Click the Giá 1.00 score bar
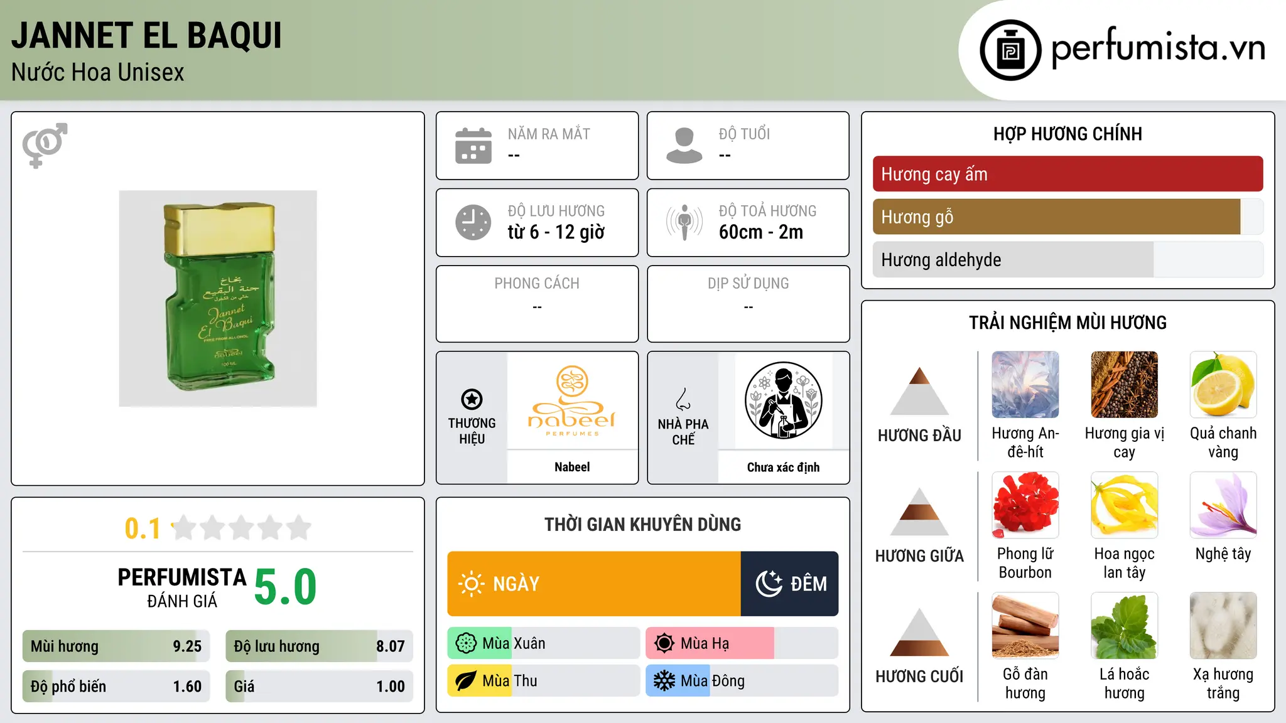This screenshot has width=1286, height=723. 320,687
